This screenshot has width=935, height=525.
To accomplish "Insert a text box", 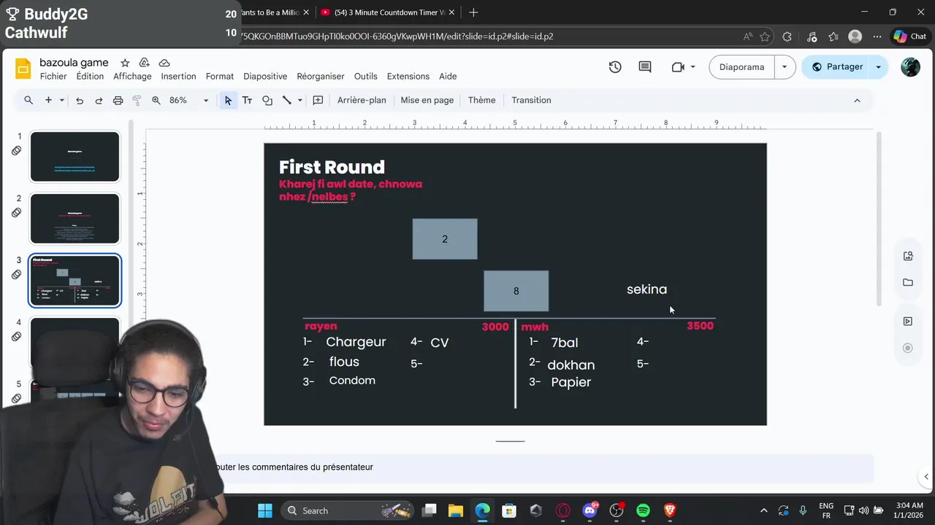I will 247,100.
